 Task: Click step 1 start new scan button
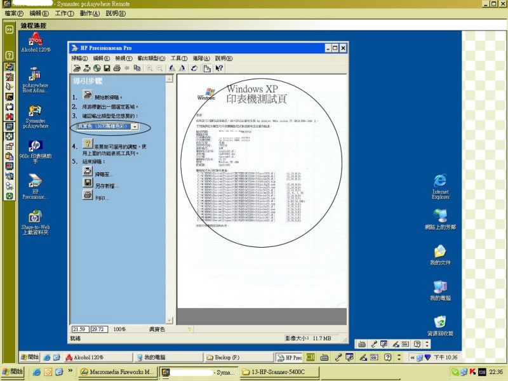(x=88, y=95)
